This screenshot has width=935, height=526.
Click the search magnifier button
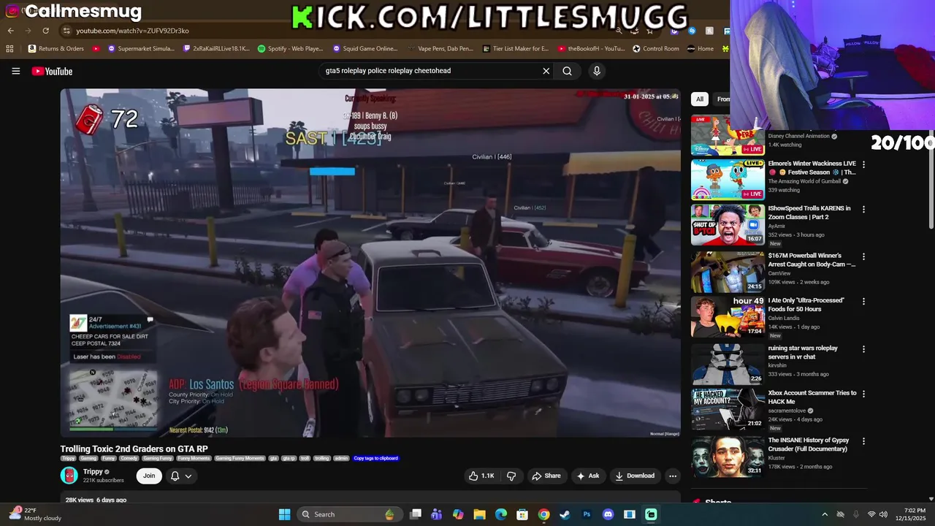[567, 71]
